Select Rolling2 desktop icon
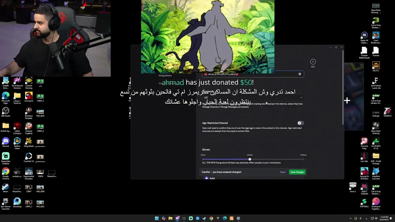 click(376, 113)
